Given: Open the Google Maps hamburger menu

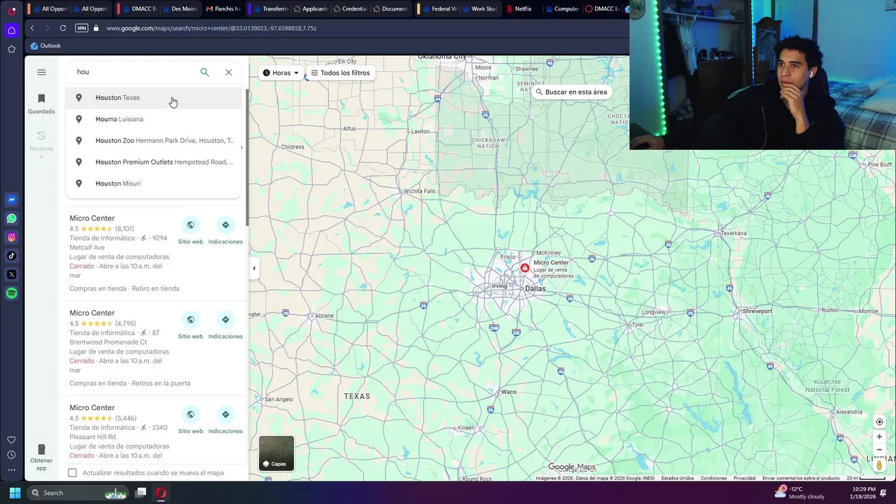Looking at the screenshot, I should (x=41, y=72).
